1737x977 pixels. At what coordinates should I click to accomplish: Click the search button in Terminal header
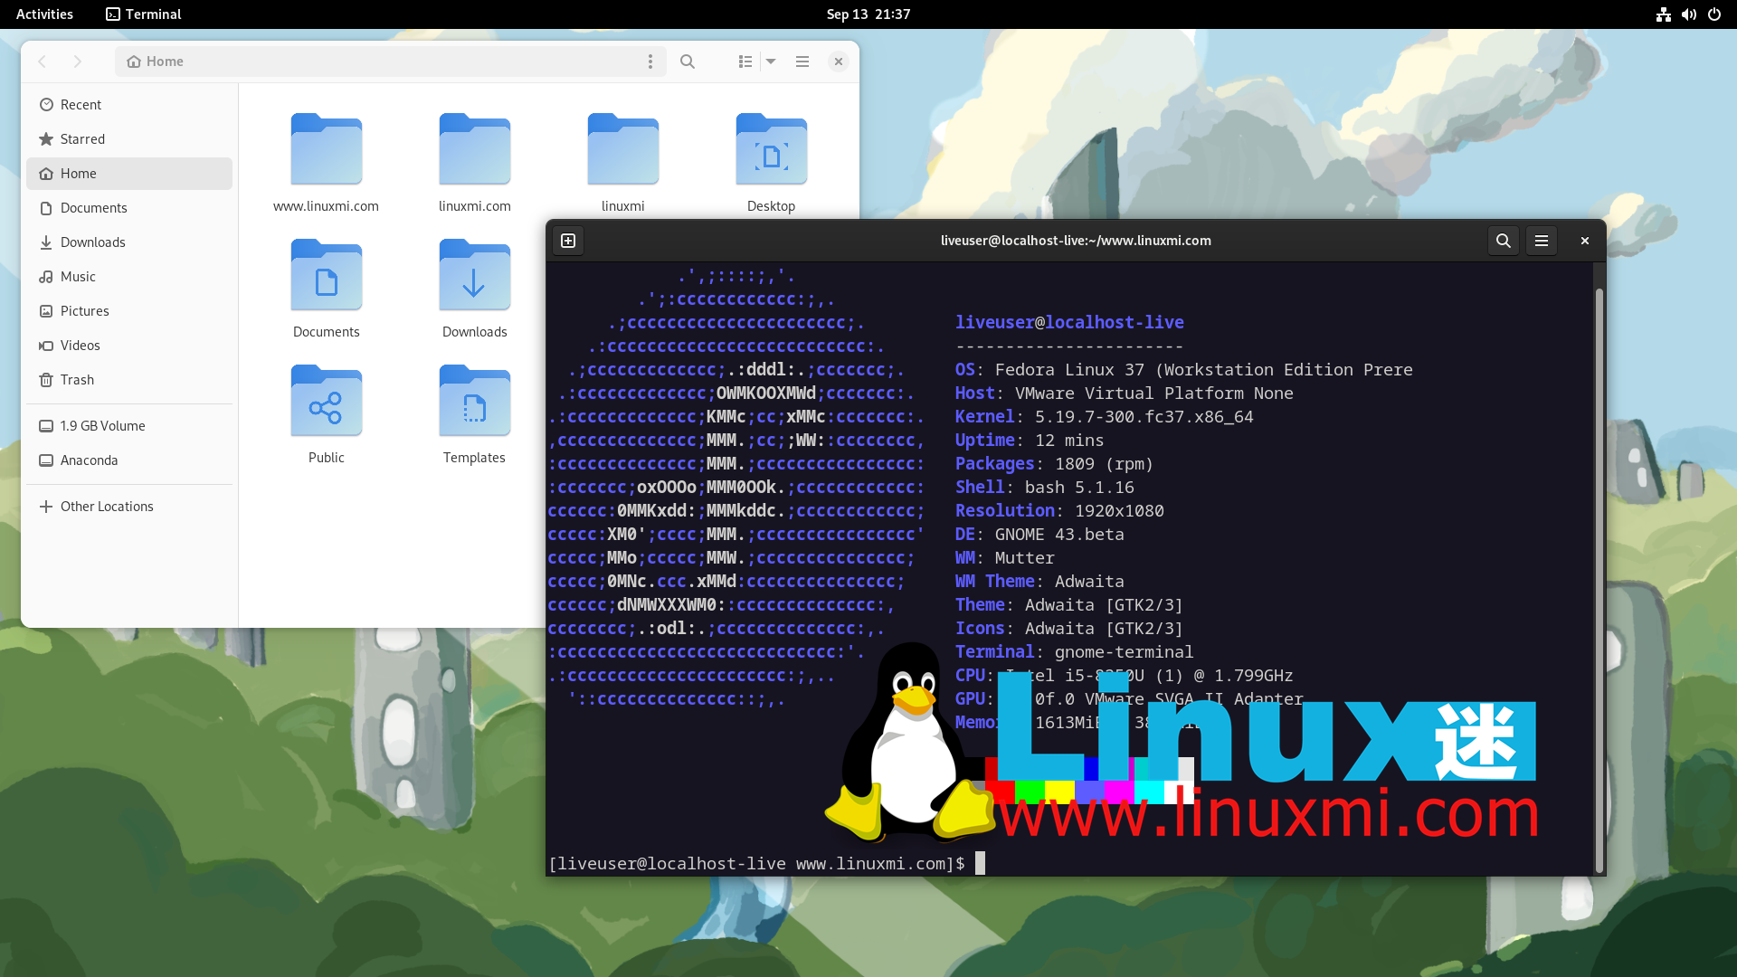click(1504, 241)
